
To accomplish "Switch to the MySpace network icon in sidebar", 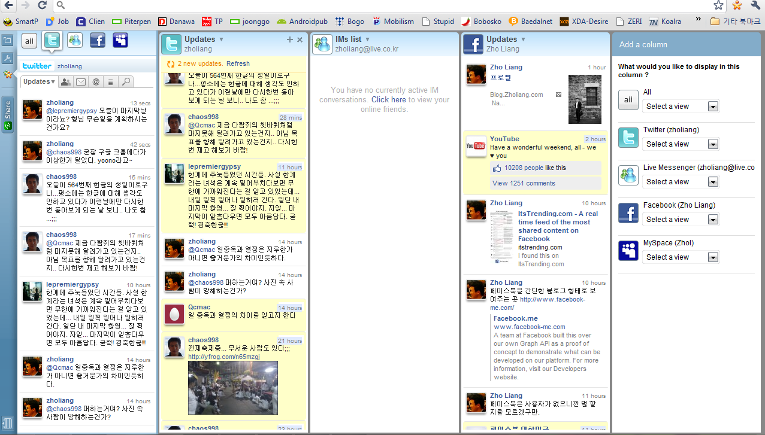I will (x=120, y=40).
